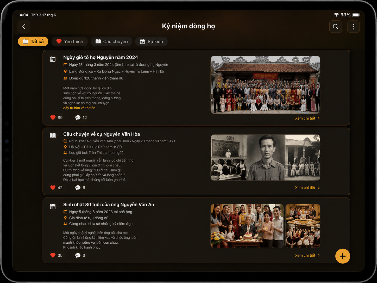Viewport: 377px width, 283px height.
Task: Click the text Hà Nội – Đã lưu giữ từ năm 1980
Action: tap(95, 147)
